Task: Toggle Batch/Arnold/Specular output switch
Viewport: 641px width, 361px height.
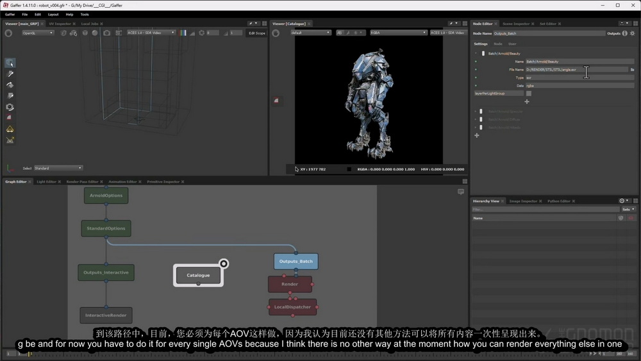Action: point(481,111)
